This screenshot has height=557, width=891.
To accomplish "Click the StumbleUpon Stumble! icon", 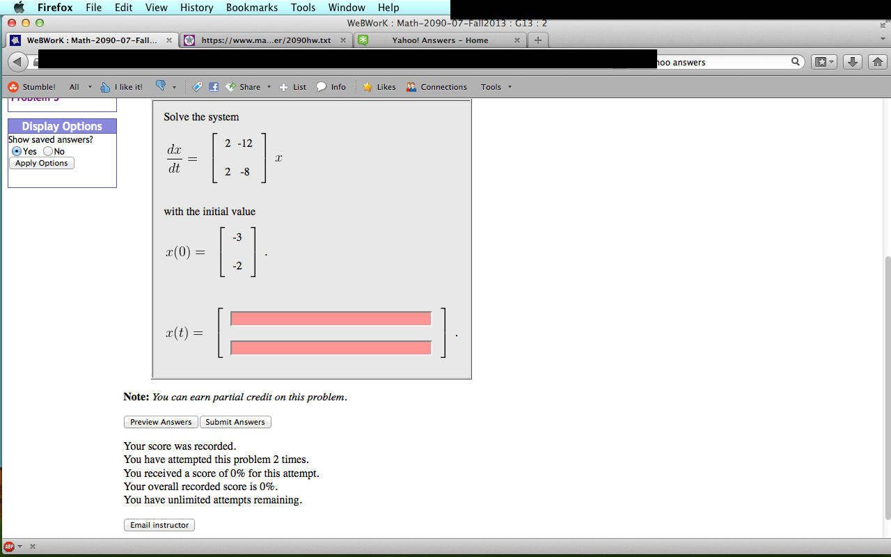I will [x=13, y=87].
